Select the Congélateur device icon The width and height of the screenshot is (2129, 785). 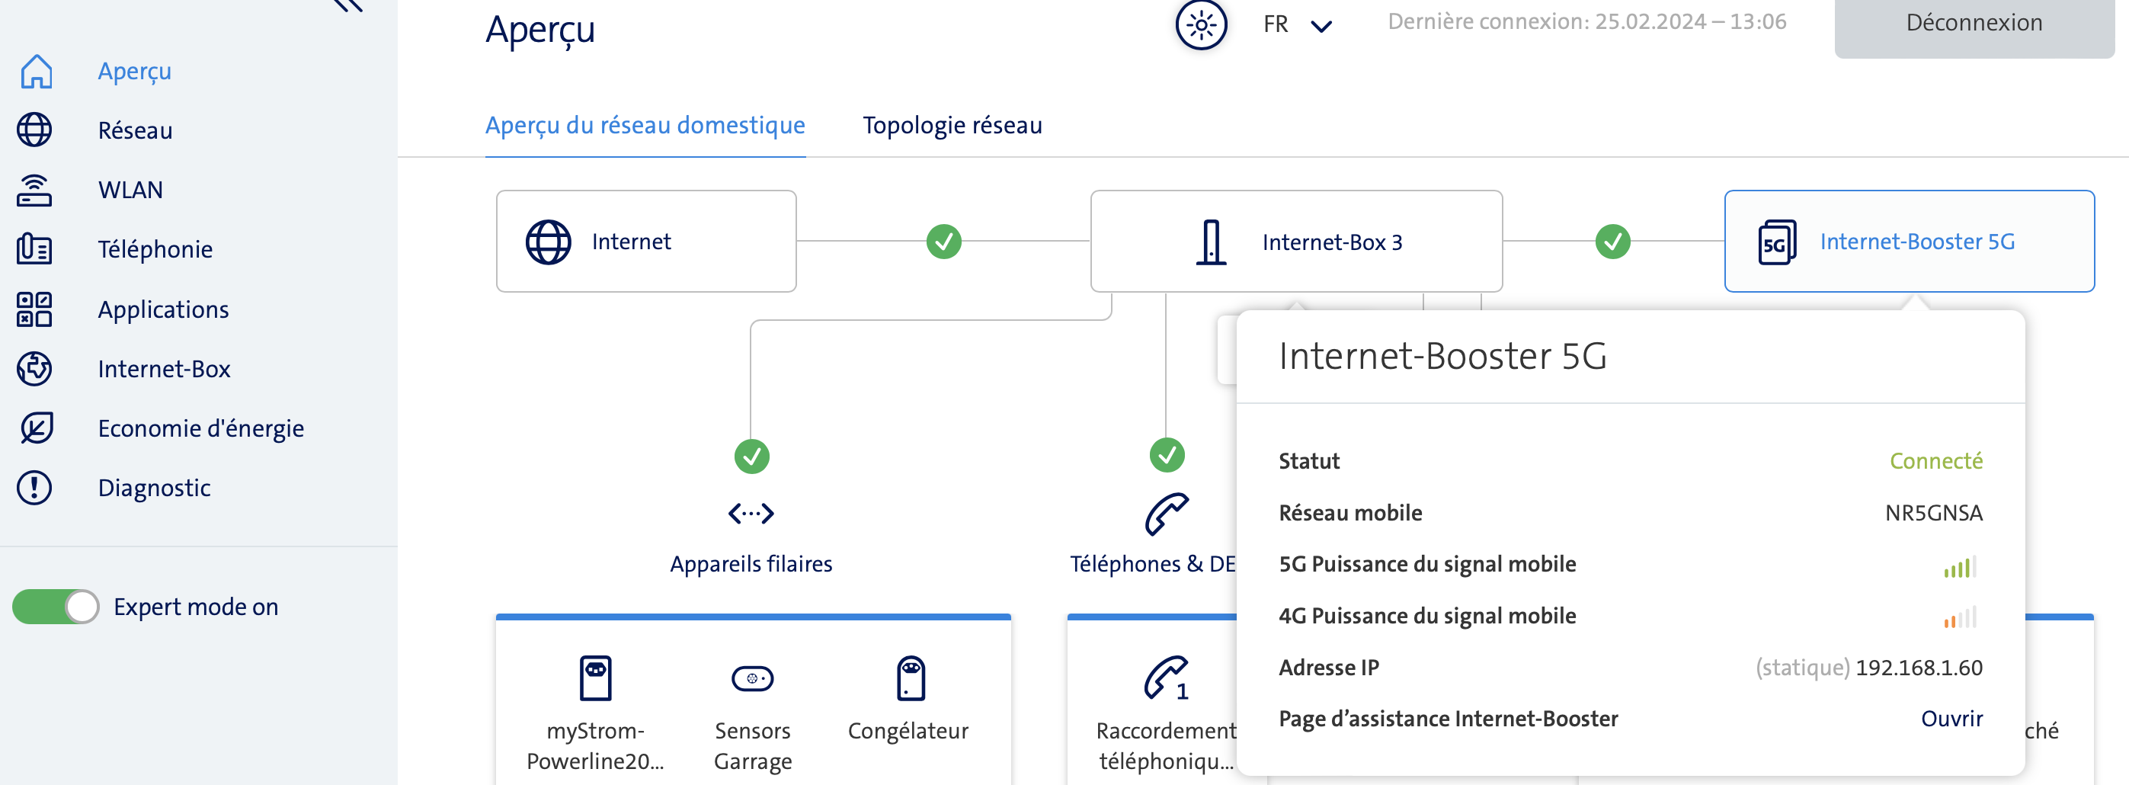coord(910,678)
